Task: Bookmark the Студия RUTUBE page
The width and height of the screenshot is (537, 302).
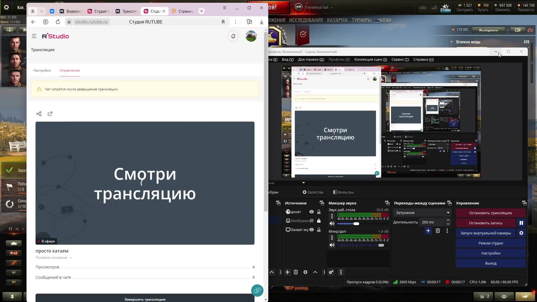Action: (223, 22)
